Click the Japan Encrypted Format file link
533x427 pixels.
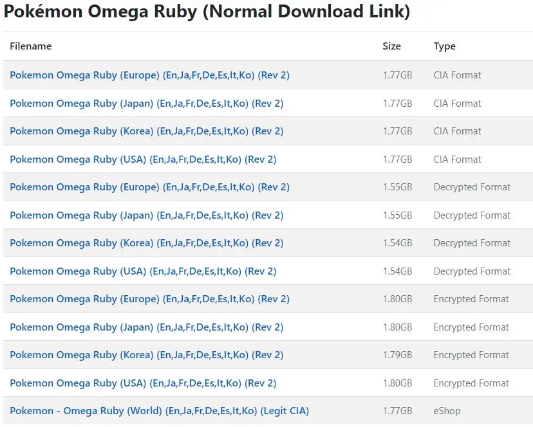[x=146, y=327]
